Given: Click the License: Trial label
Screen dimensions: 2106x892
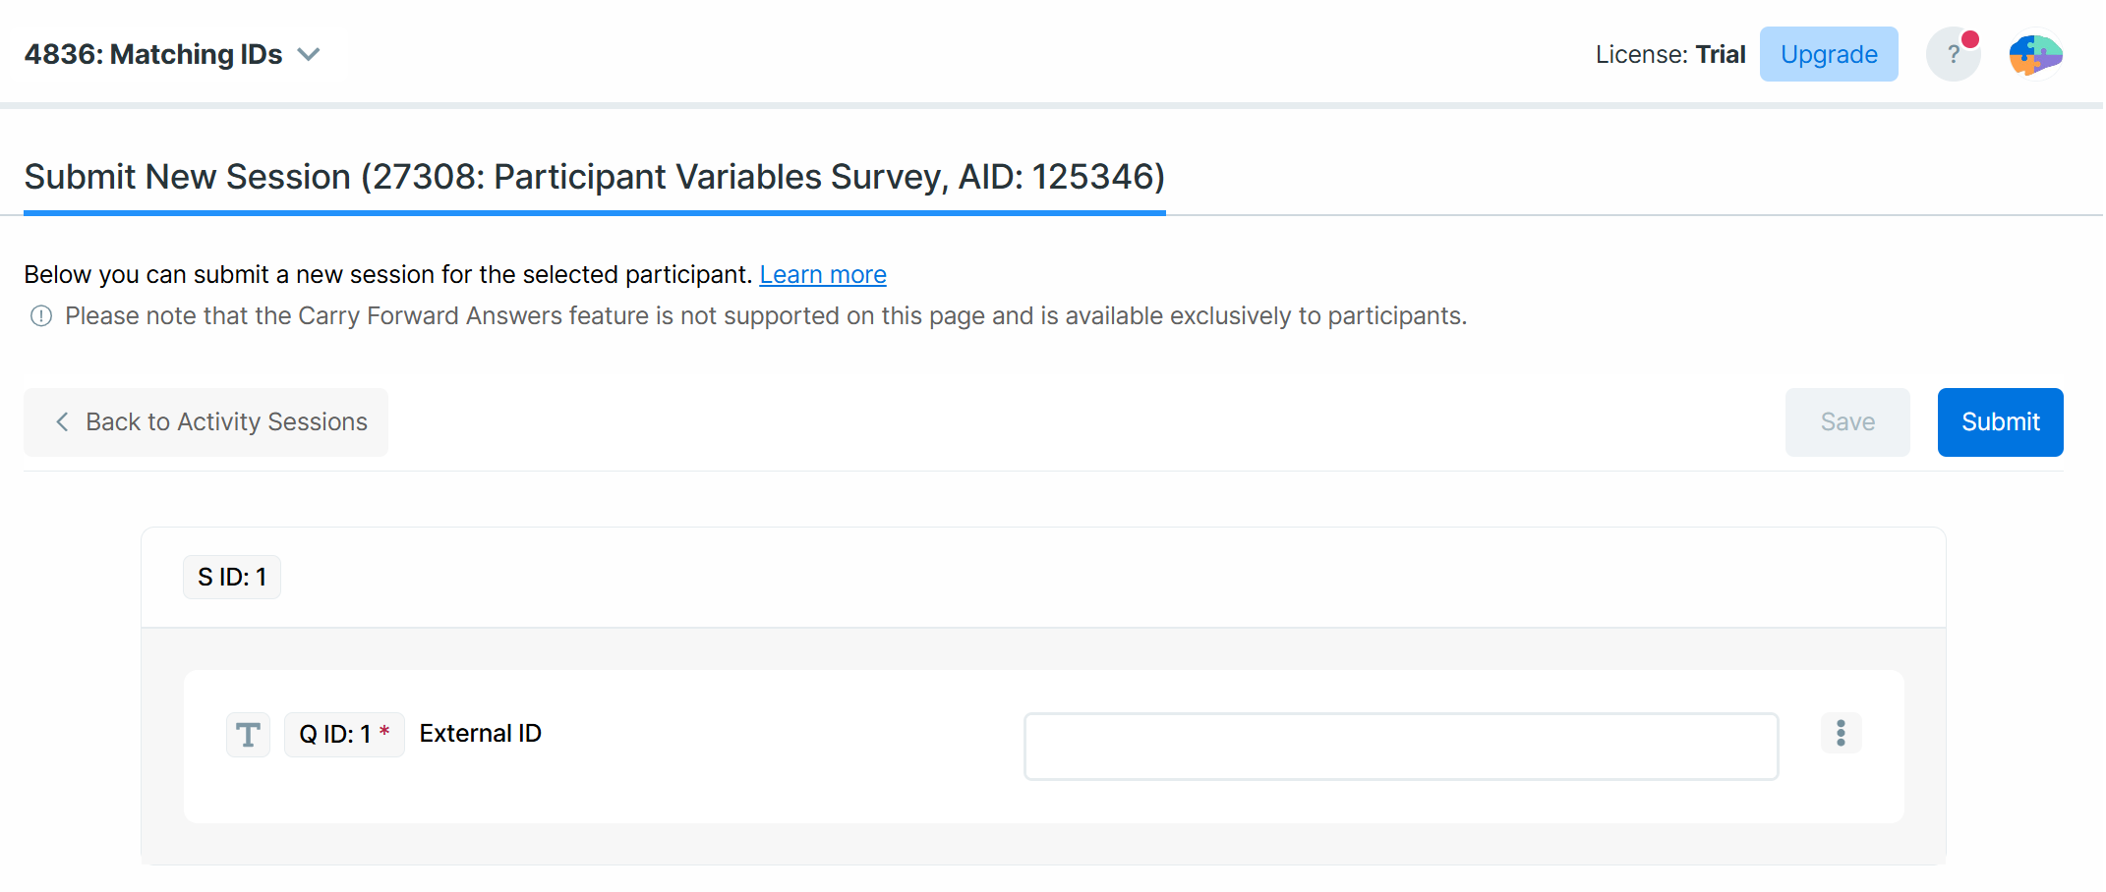Looking at the screenshot, I should pos(1670,55).
